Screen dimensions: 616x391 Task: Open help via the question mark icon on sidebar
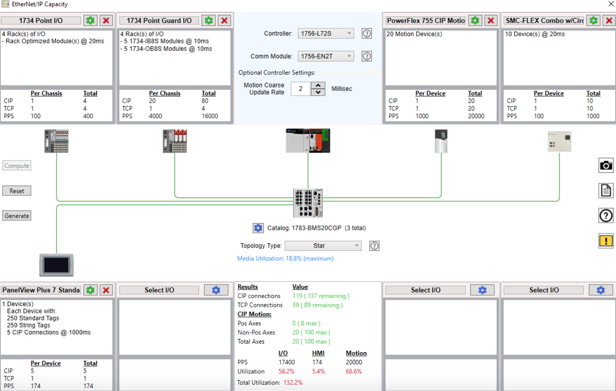click(605, 215)
